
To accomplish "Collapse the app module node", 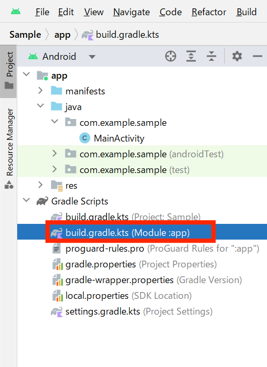I will pyautogui.click(x=26, y=75).
